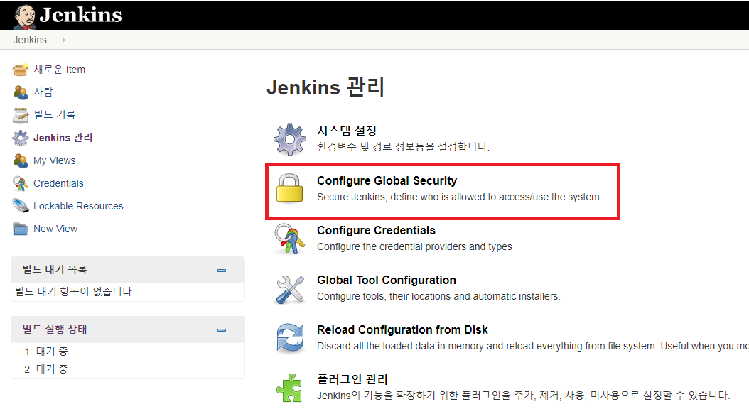Screen dimensions: 749x414
Task: Collapse the 빌드 대기 목록 panel
Action: [x=222, y=271]
